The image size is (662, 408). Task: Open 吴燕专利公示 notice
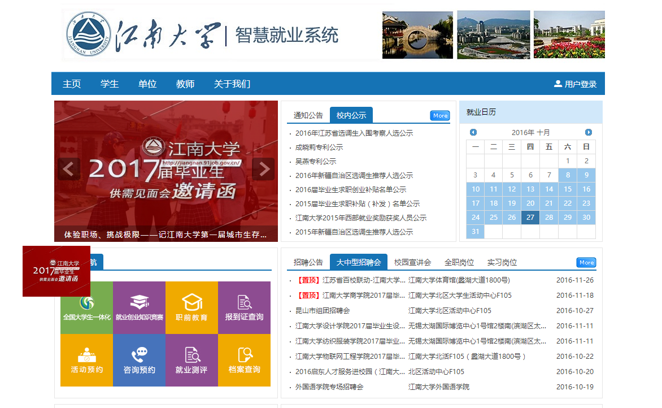tap(316, 162)
